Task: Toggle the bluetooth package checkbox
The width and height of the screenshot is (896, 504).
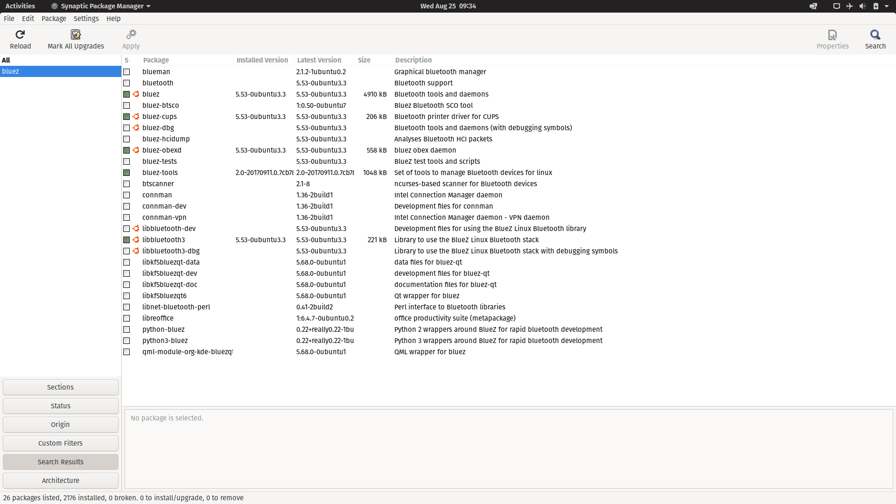Action: tap(126, 83)
